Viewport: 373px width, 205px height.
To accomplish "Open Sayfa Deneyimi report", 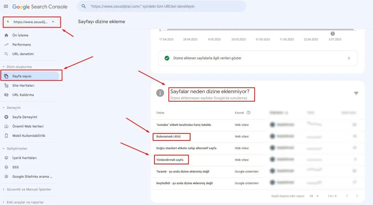I will [x=25, y=117].
